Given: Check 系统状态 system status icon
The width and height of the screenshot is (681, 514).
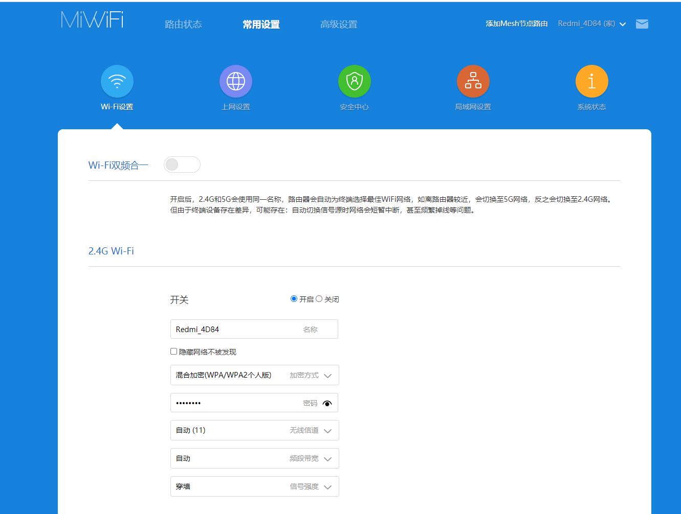Looking at the screenshot, I should 591,81.
